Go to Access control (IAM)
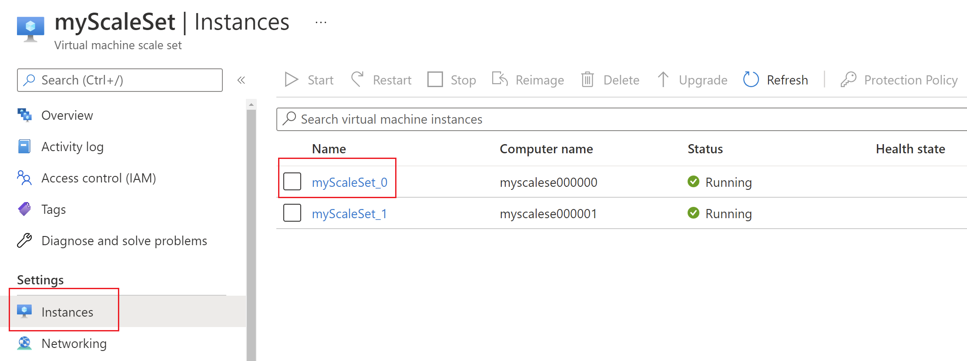 pyautogui.click(x=98, y=178)
